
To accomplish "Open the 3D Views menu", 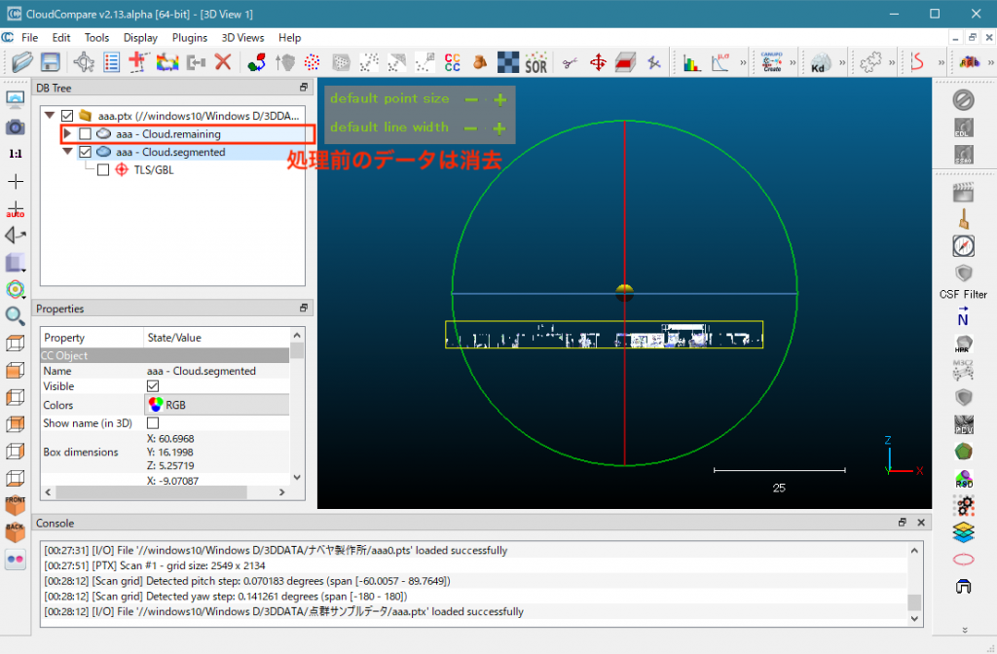I will [x=242, y=38].
